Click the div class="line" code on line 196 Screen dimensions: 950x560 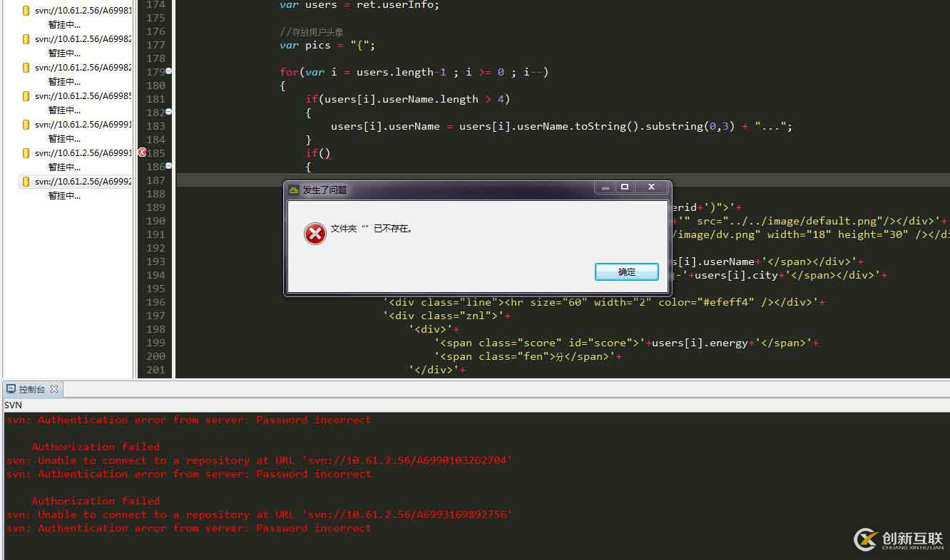tap(604, 302)
